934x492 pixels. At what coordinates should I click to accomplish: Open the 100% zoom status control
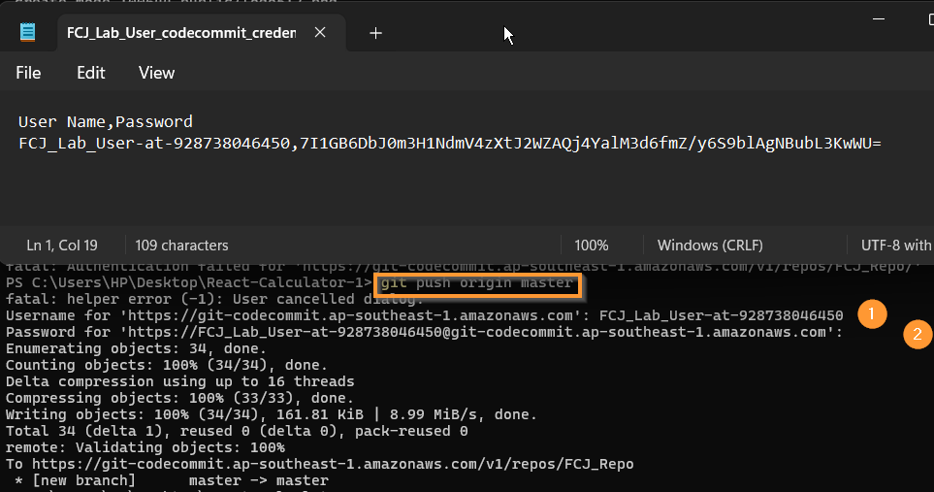click(x=591, y=246)
